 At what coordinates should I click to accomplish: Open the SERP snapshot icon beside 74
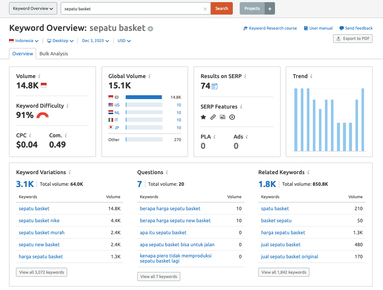(x=214, y=86)
